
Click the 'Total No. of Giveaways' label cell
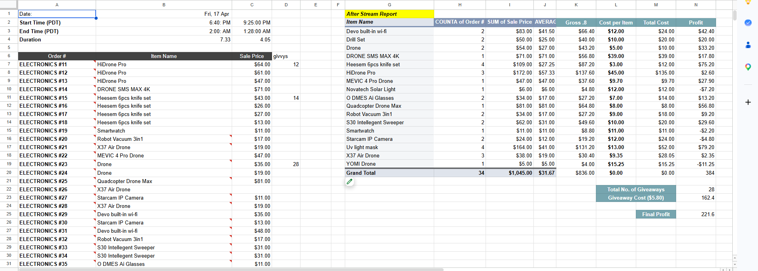pyautogui.click(x=636, y=189)
